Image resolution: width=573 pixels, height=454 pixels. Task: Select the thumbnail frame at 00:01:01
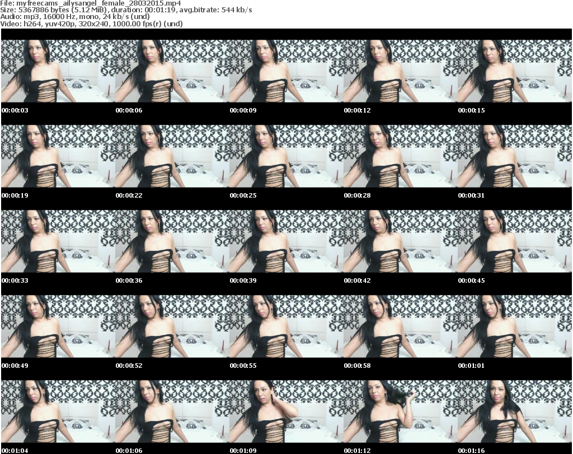(515, 326)
